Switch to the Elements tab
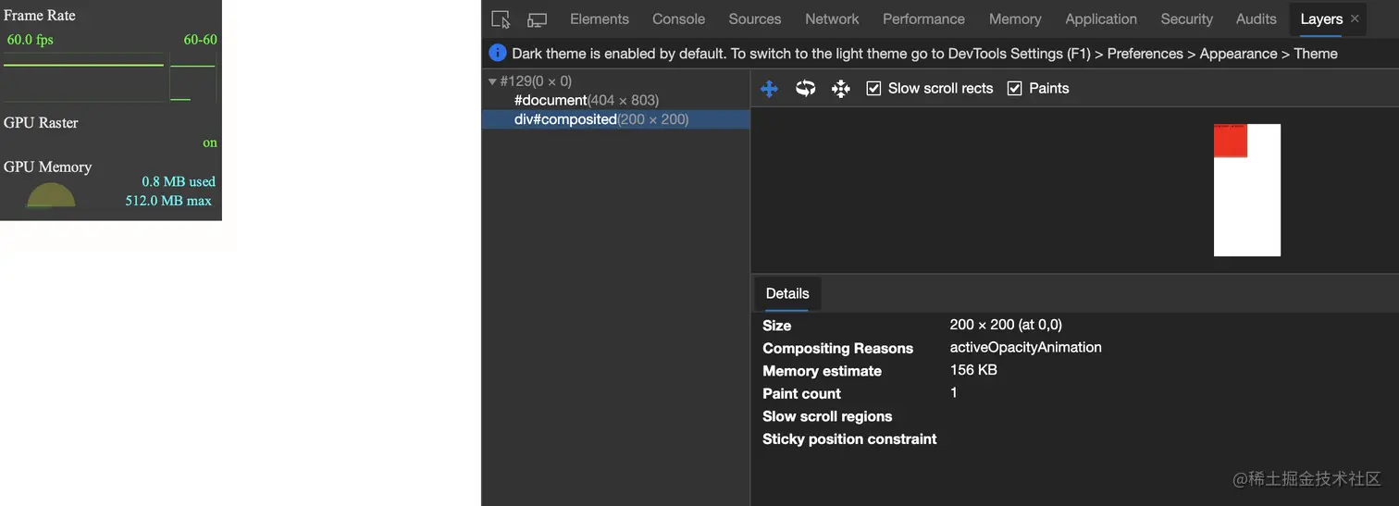1399x506 pixels. pos(600,19)
